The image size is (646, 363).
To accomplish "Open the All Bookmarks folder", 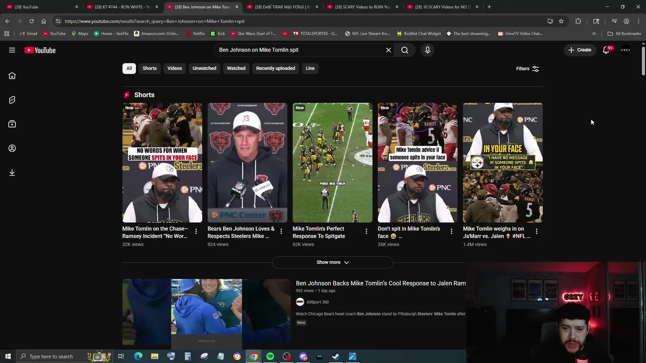I will [x=624, y=34].
